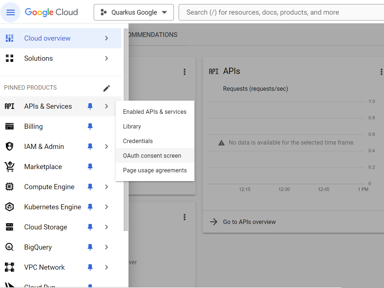384x288 pixels.
Task: Select Library in the submenu
Action: pos(155,126)
